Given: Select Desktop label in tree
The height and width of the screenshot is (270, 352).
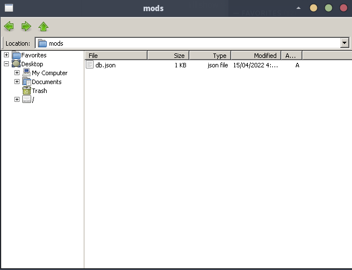Looking at the screenshot, I should pyautogui.click(x=32, y=64).
